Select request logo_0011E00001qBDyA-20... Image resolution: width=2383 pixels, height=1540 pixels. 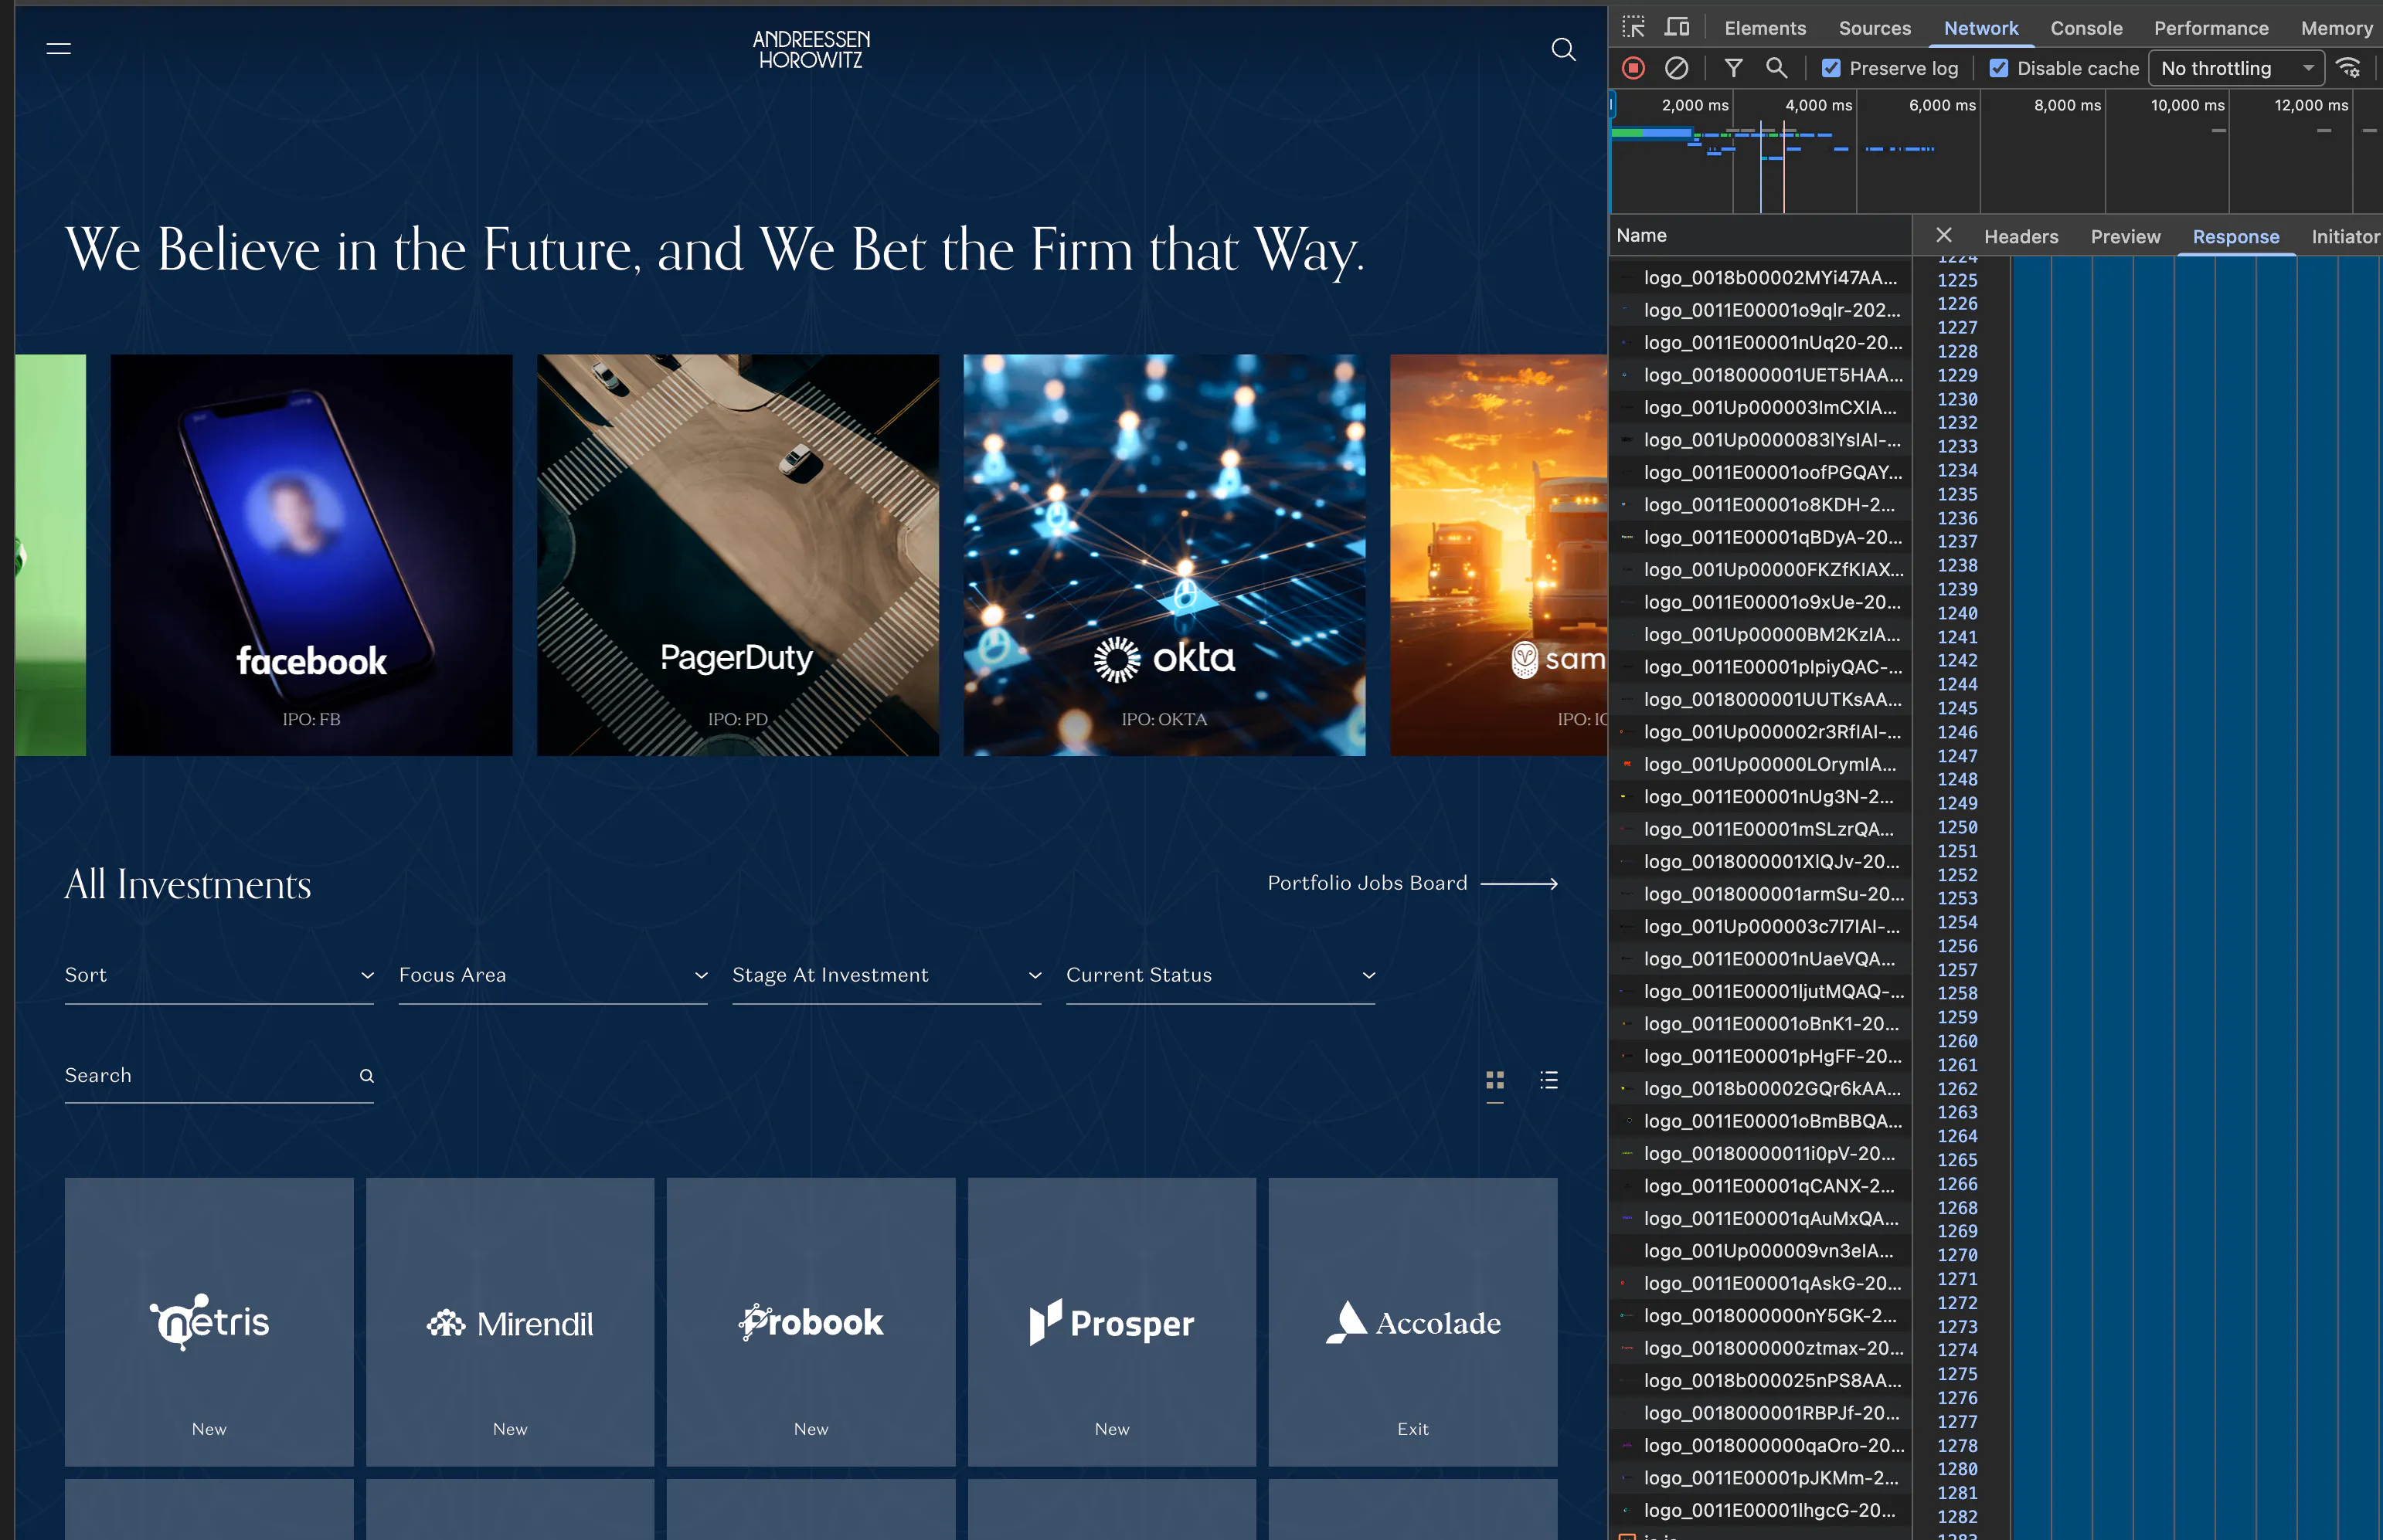tap(1761, 537)
